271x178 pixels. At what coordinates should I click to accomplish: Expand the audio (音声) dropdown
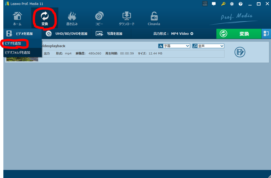coord(208,46)
